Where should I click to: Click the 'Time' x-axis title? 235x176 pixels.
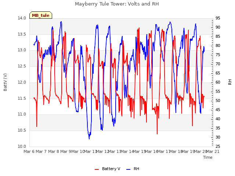tap(208, 157)
